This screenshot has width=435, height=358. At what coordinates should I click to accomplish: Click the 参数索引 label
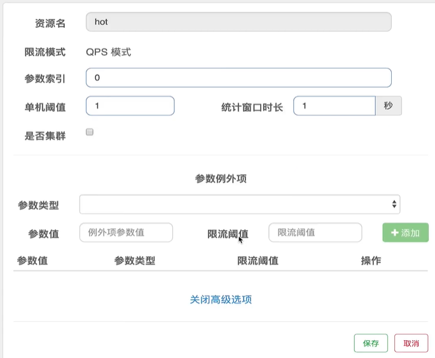click(x=45, y=79)
